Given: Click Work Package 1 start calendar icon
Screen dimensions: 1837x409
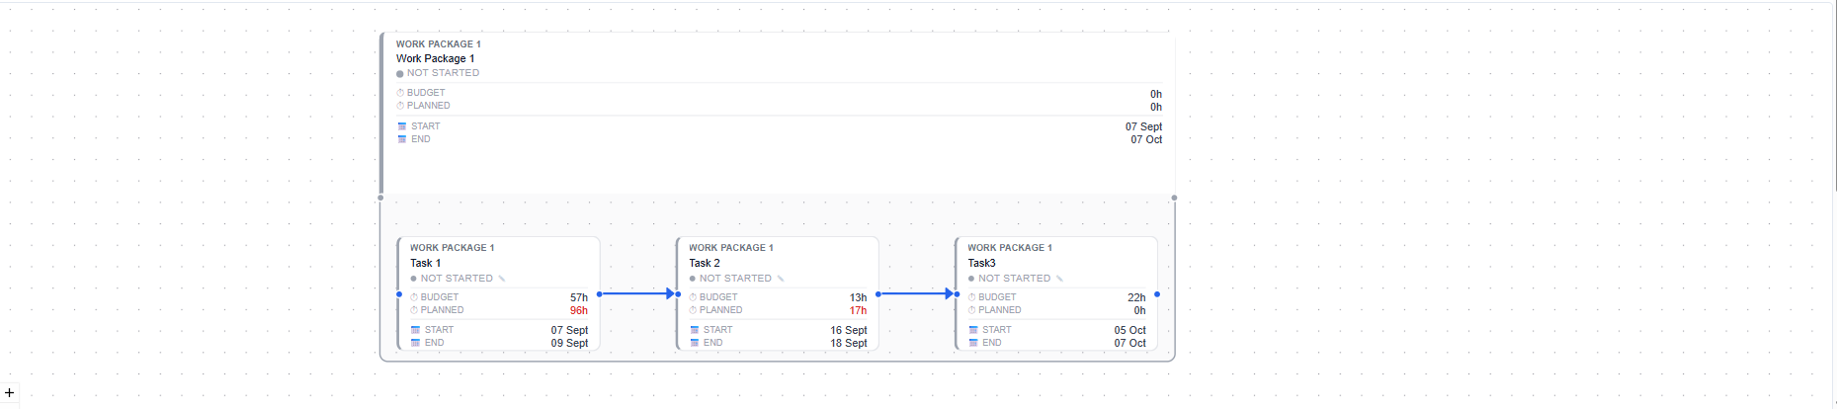Looking at the screenshot, I should pos(401,126).
